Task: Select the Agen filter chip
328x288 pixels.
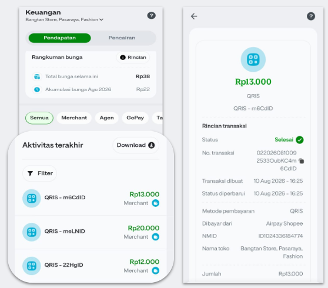Action: pyautogui.click(x=106, y=118)
